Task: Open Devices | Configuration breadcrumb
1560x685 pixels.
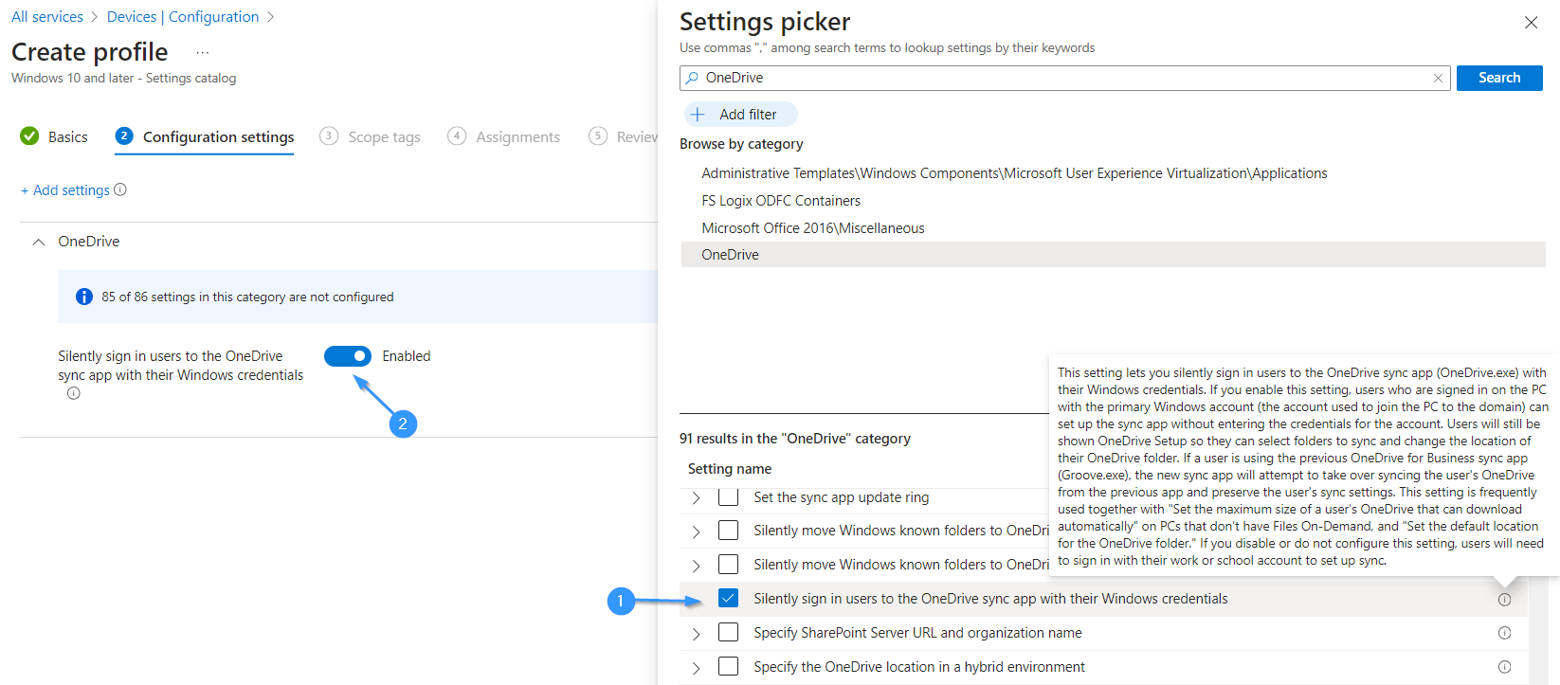Action: pos(183,17)
